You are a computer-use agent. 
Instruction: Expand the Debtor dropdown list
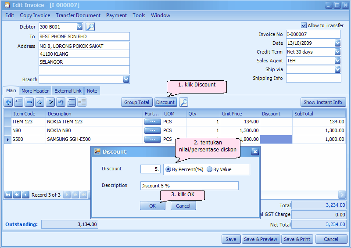(79, 27)
